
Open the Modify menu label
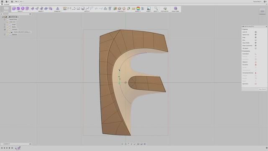coord(41,11)
